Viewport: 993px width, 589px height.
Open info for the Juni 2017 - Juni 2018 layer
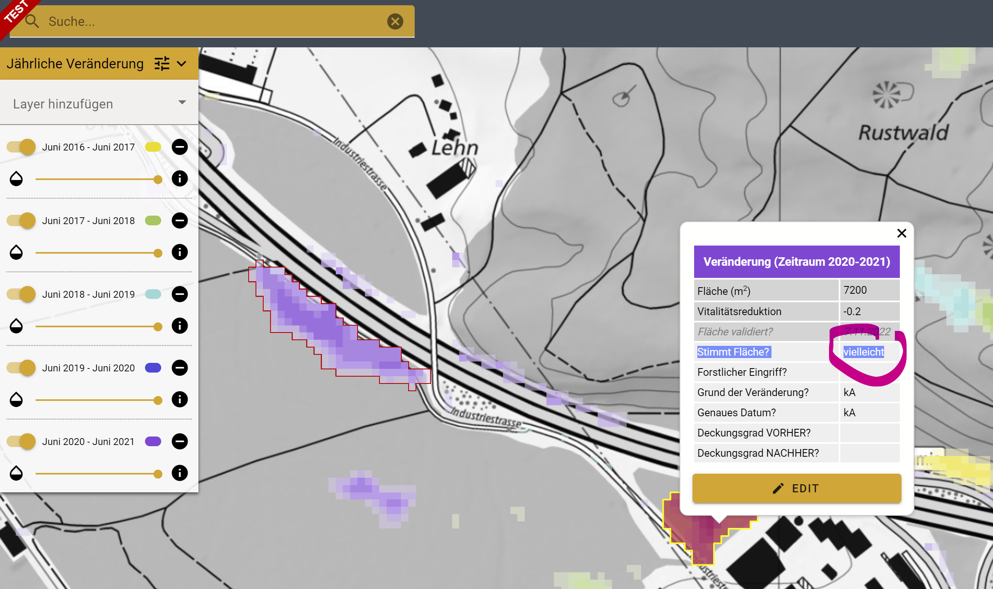tap(180, 252)
